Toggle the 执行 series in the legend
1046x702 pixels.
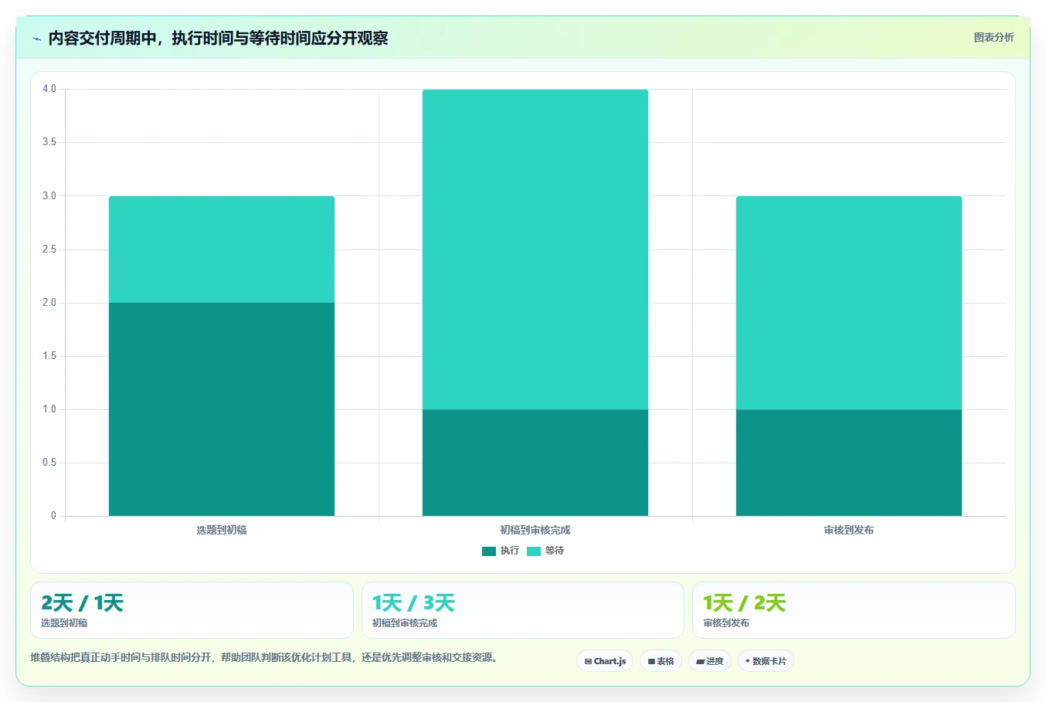point(501,551)
